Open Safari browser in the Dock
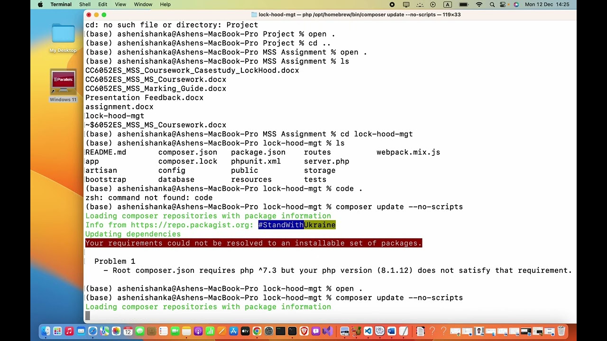607x341 pixels. [92, 331]
